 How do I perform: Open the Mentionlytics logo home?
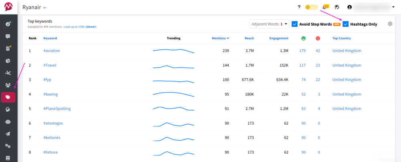click(9, 7)
